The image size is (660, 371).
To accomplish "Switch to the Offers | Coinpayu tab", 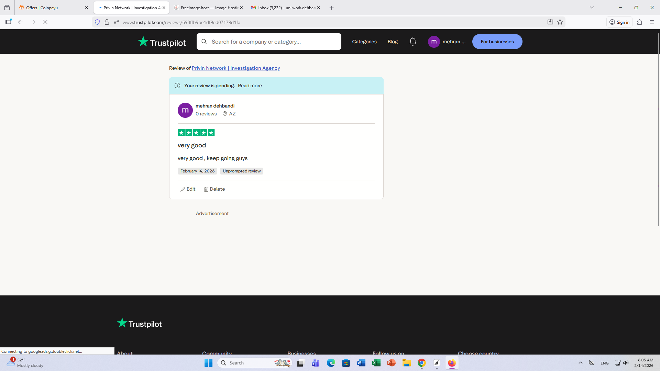I will point(52,8).
